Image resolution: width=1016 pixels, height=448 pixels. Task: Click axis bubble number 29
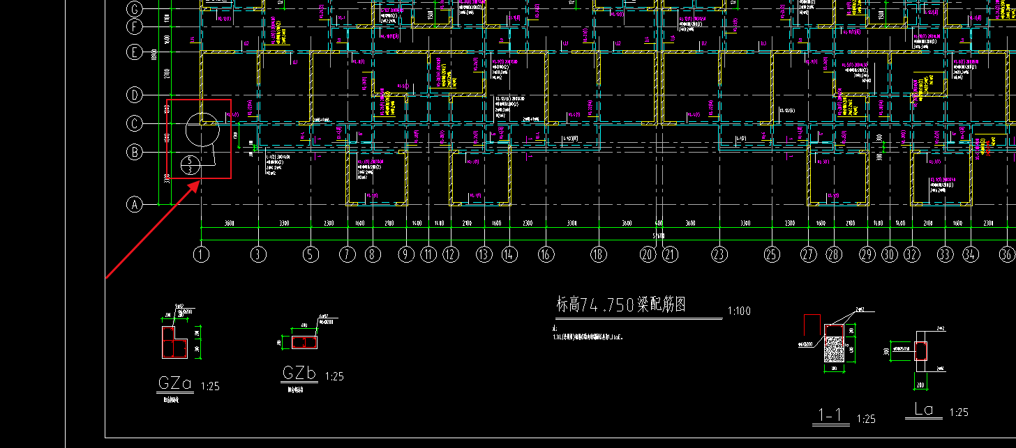tap(867, 254)
